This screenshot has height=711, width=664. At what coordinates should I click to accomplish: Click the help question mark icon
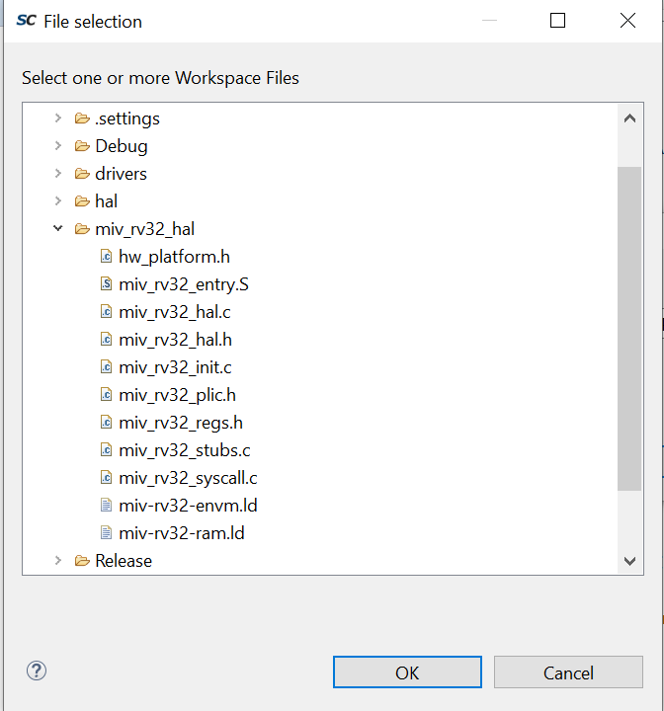[37, 671]
